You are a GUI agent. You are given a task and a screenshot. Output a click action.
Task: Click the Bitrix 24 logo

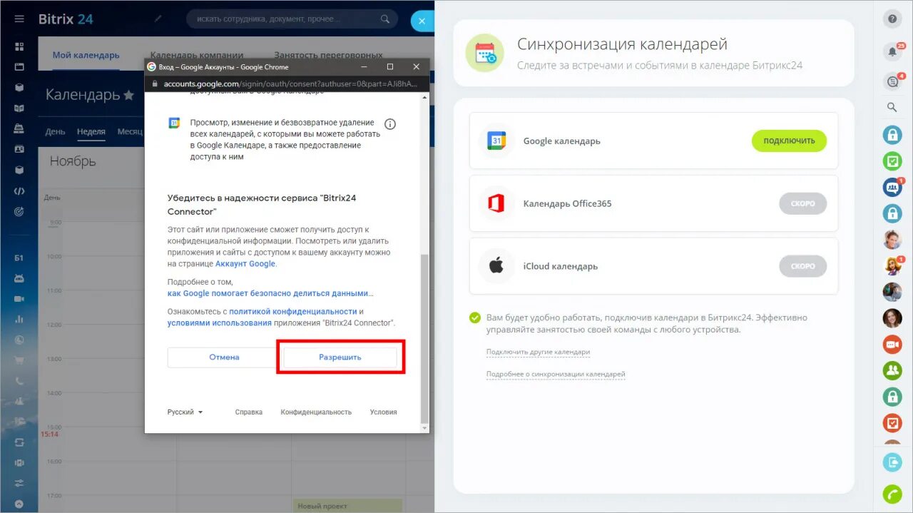[x=66, y=19]
